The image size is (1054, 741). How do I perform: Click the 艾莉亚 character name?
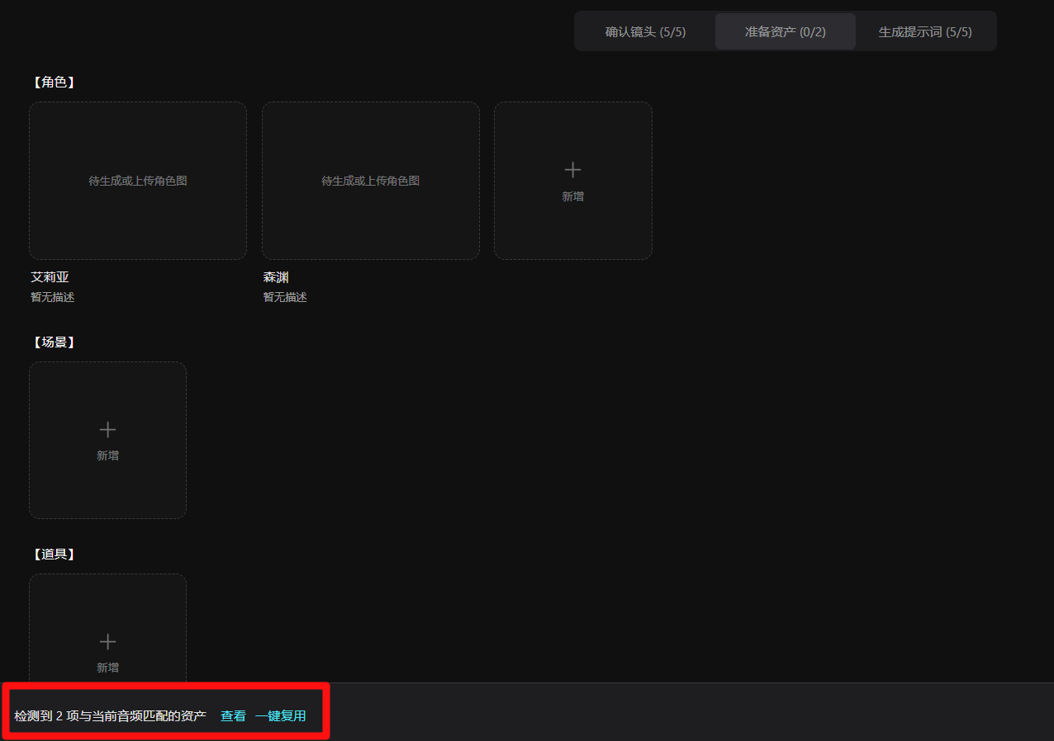click(50, 277)
